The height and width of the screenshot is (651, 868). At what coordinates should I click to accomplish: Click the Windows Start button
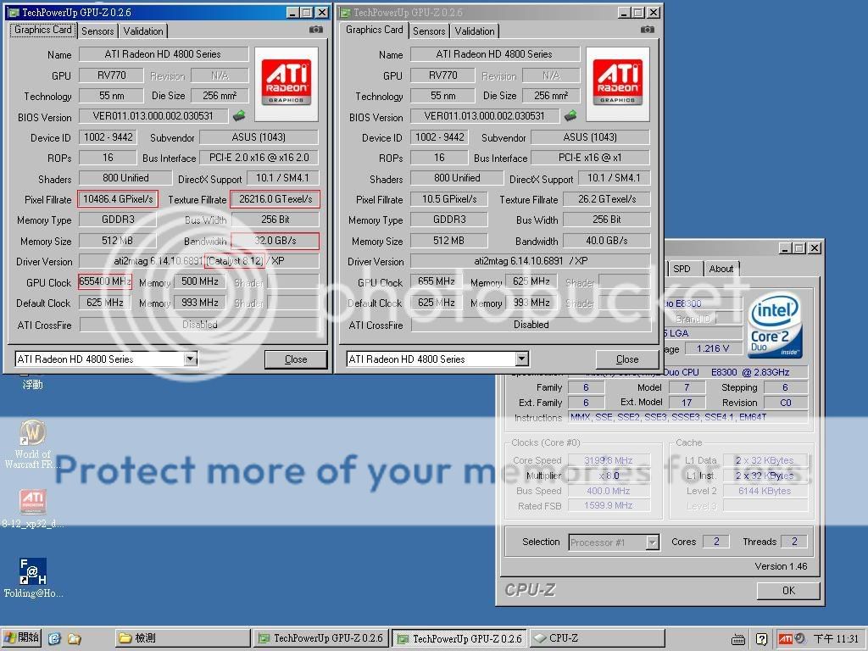[23, 638]
